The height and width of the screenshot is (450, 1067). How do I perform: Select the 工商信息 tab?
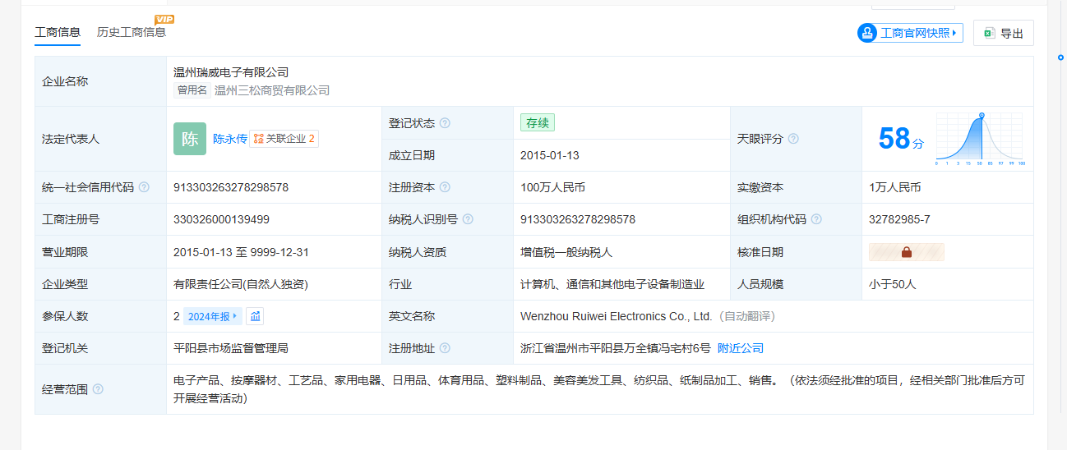point(58,32)
